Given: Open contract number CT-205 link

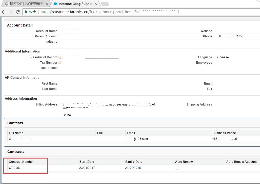Looking at the screenshot, I should 16,168.
